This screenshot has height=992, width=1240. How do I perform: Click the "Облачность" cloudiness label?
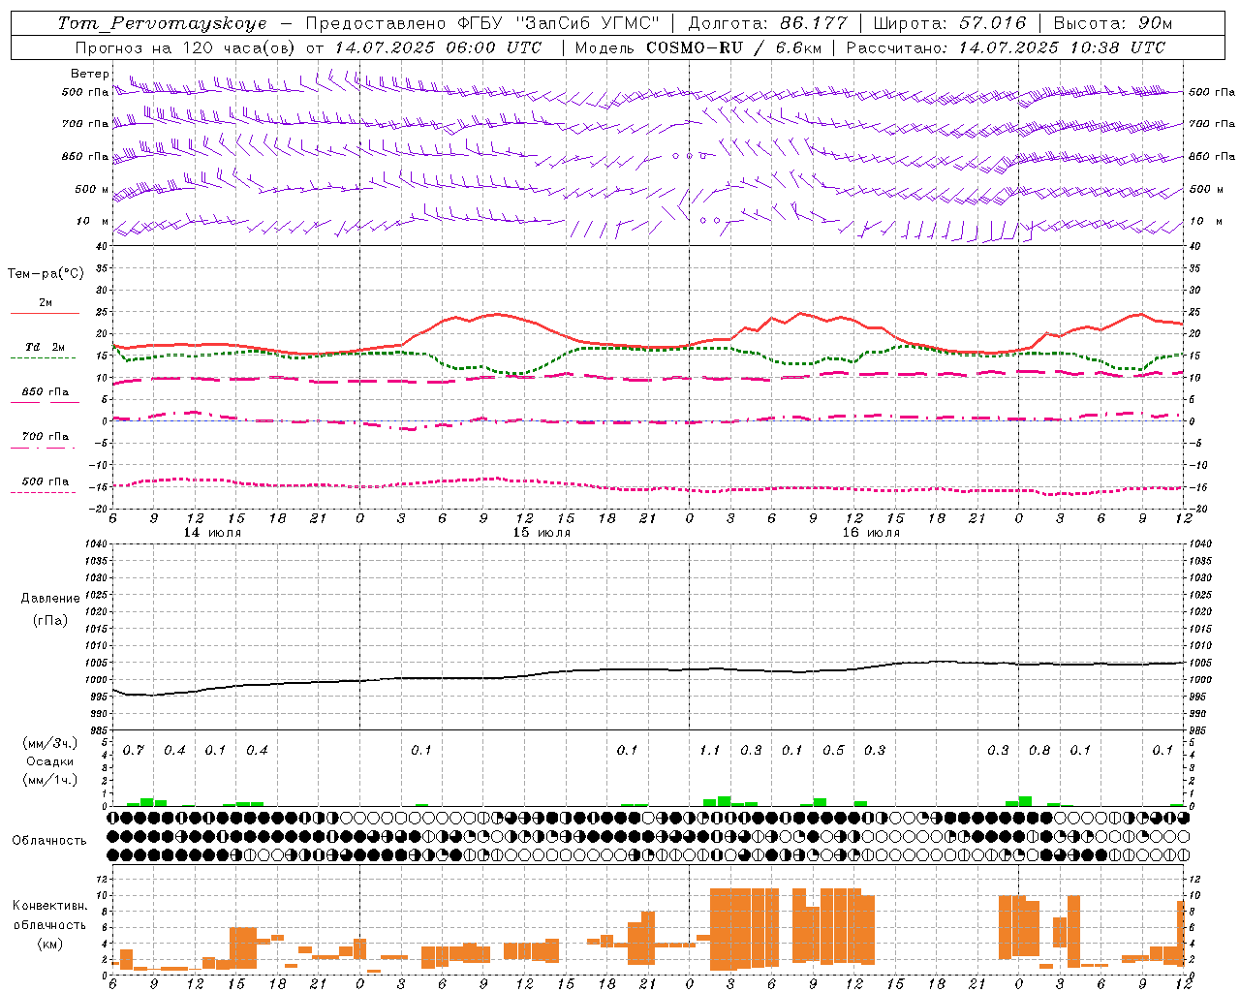(x=49, y=841)
